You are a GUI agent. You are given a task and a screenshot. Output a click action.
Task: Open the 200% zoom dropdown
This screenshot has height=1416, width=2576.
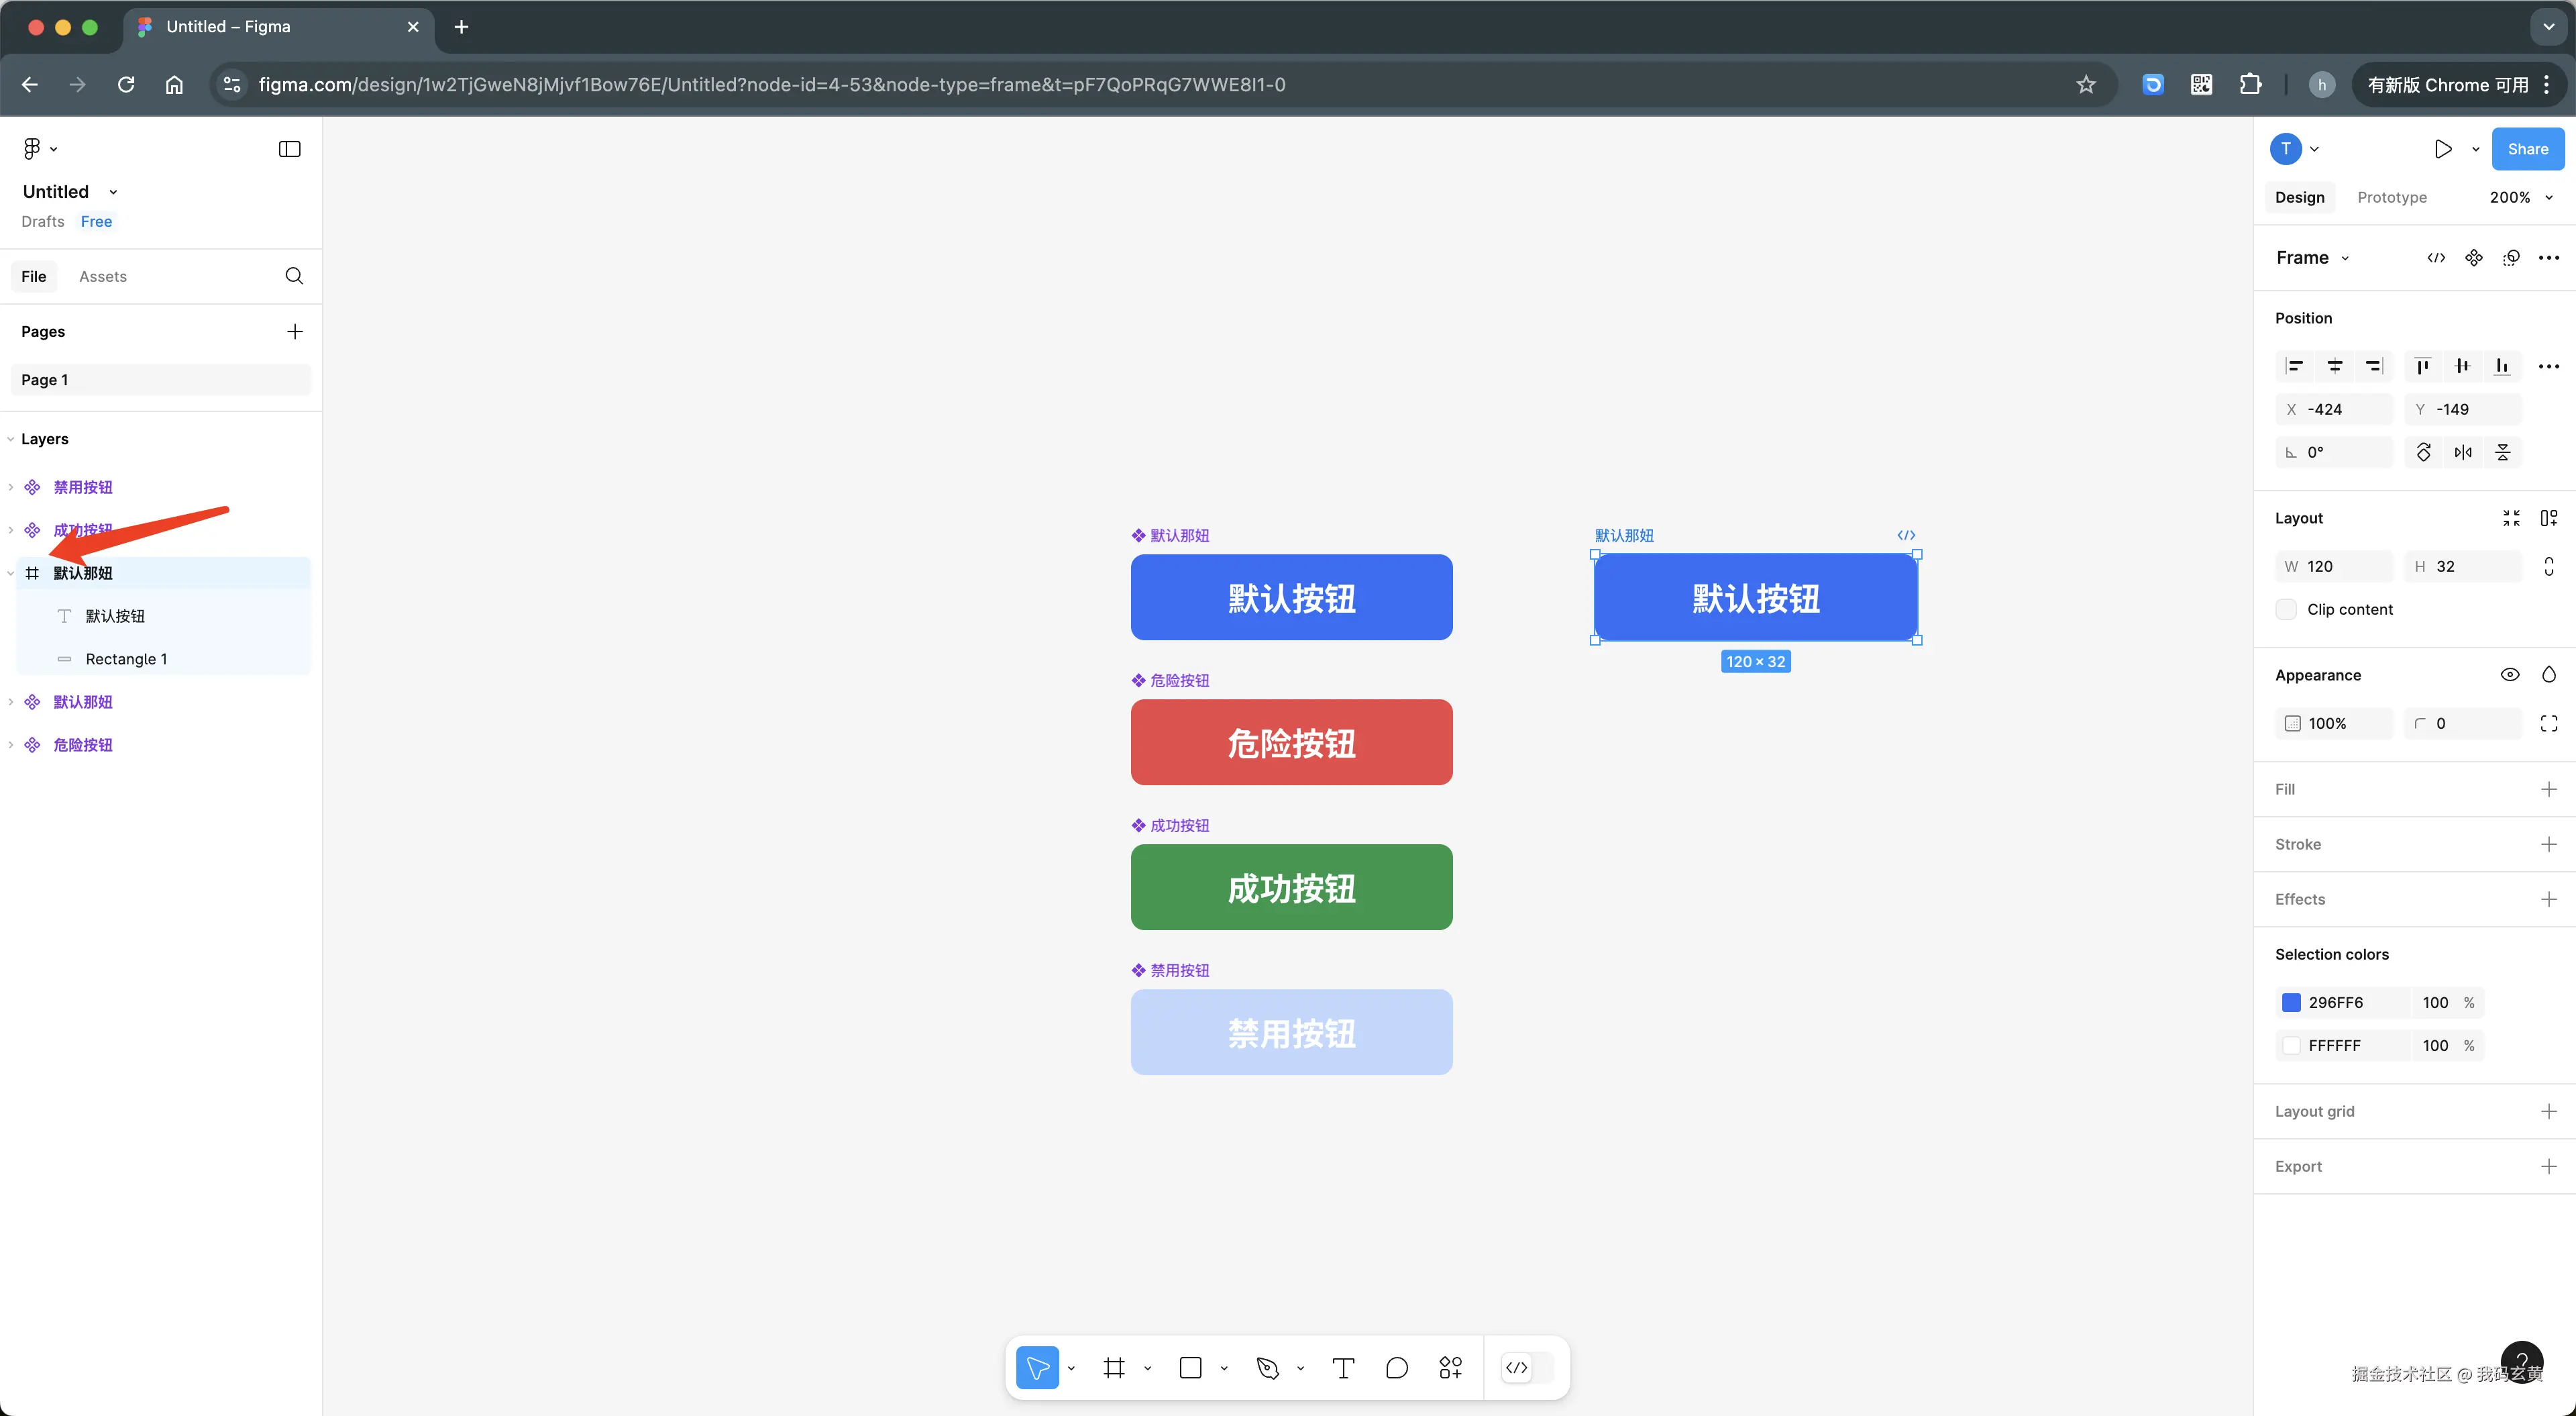coord(2521,197)
